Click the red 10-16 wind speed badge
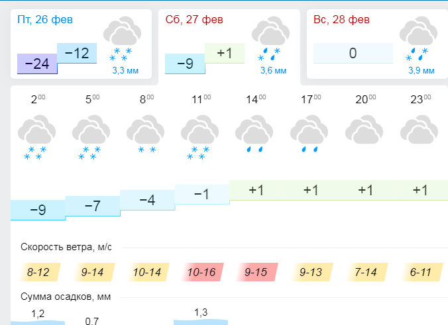Viewport: 448px width, 325px height. point(201,272)
